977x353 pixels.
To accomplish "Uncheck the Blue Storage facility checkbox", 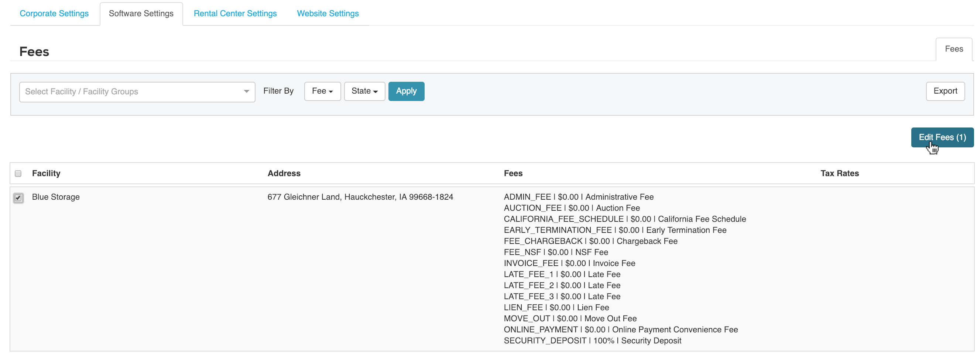I will point(18,197).
